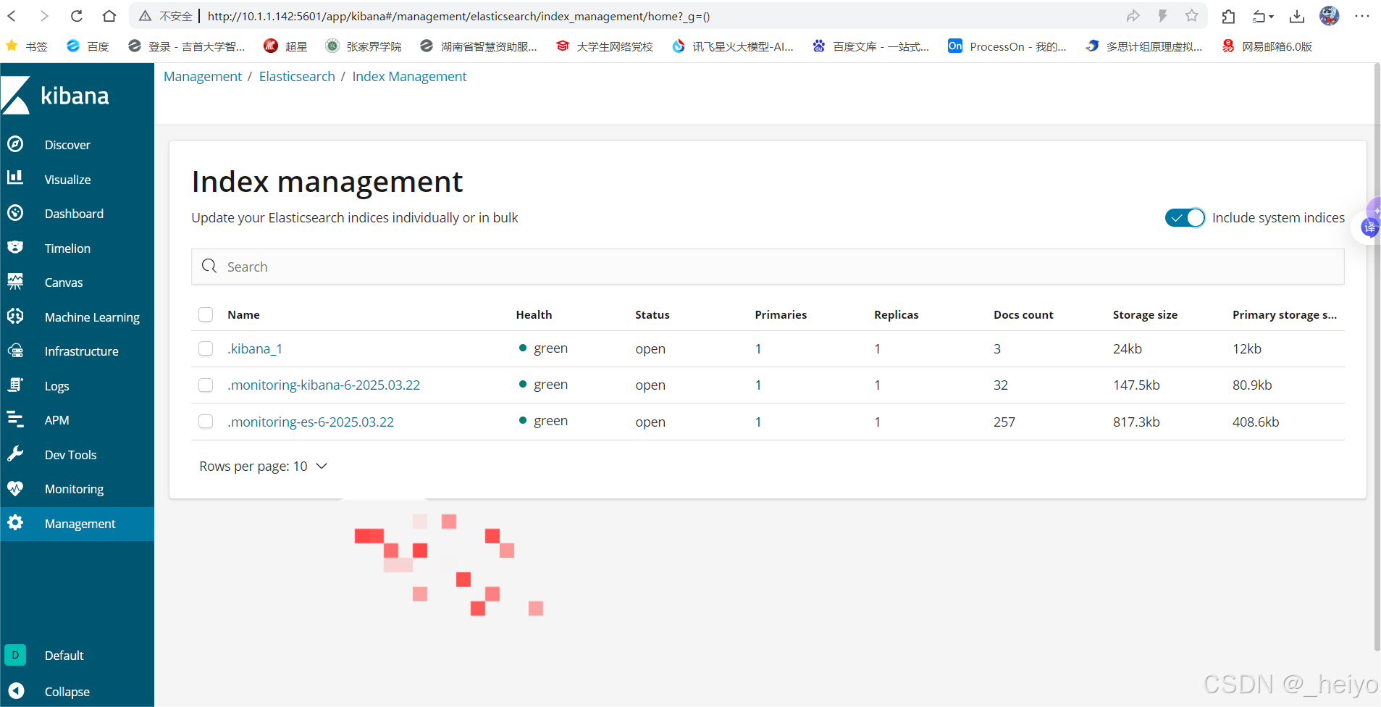This screenshot has height=707, width=1381.
Task: Sort by Replicas column header
Action: pyautogui.click(x=896, y=314)
